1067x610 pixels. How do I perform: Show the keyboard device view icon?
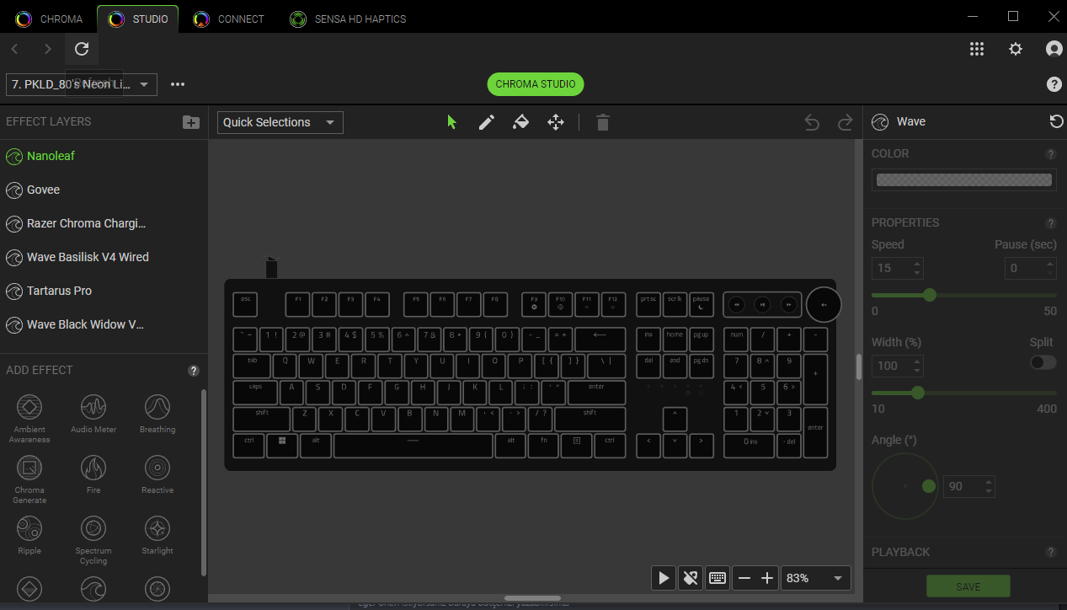(718, 578)
